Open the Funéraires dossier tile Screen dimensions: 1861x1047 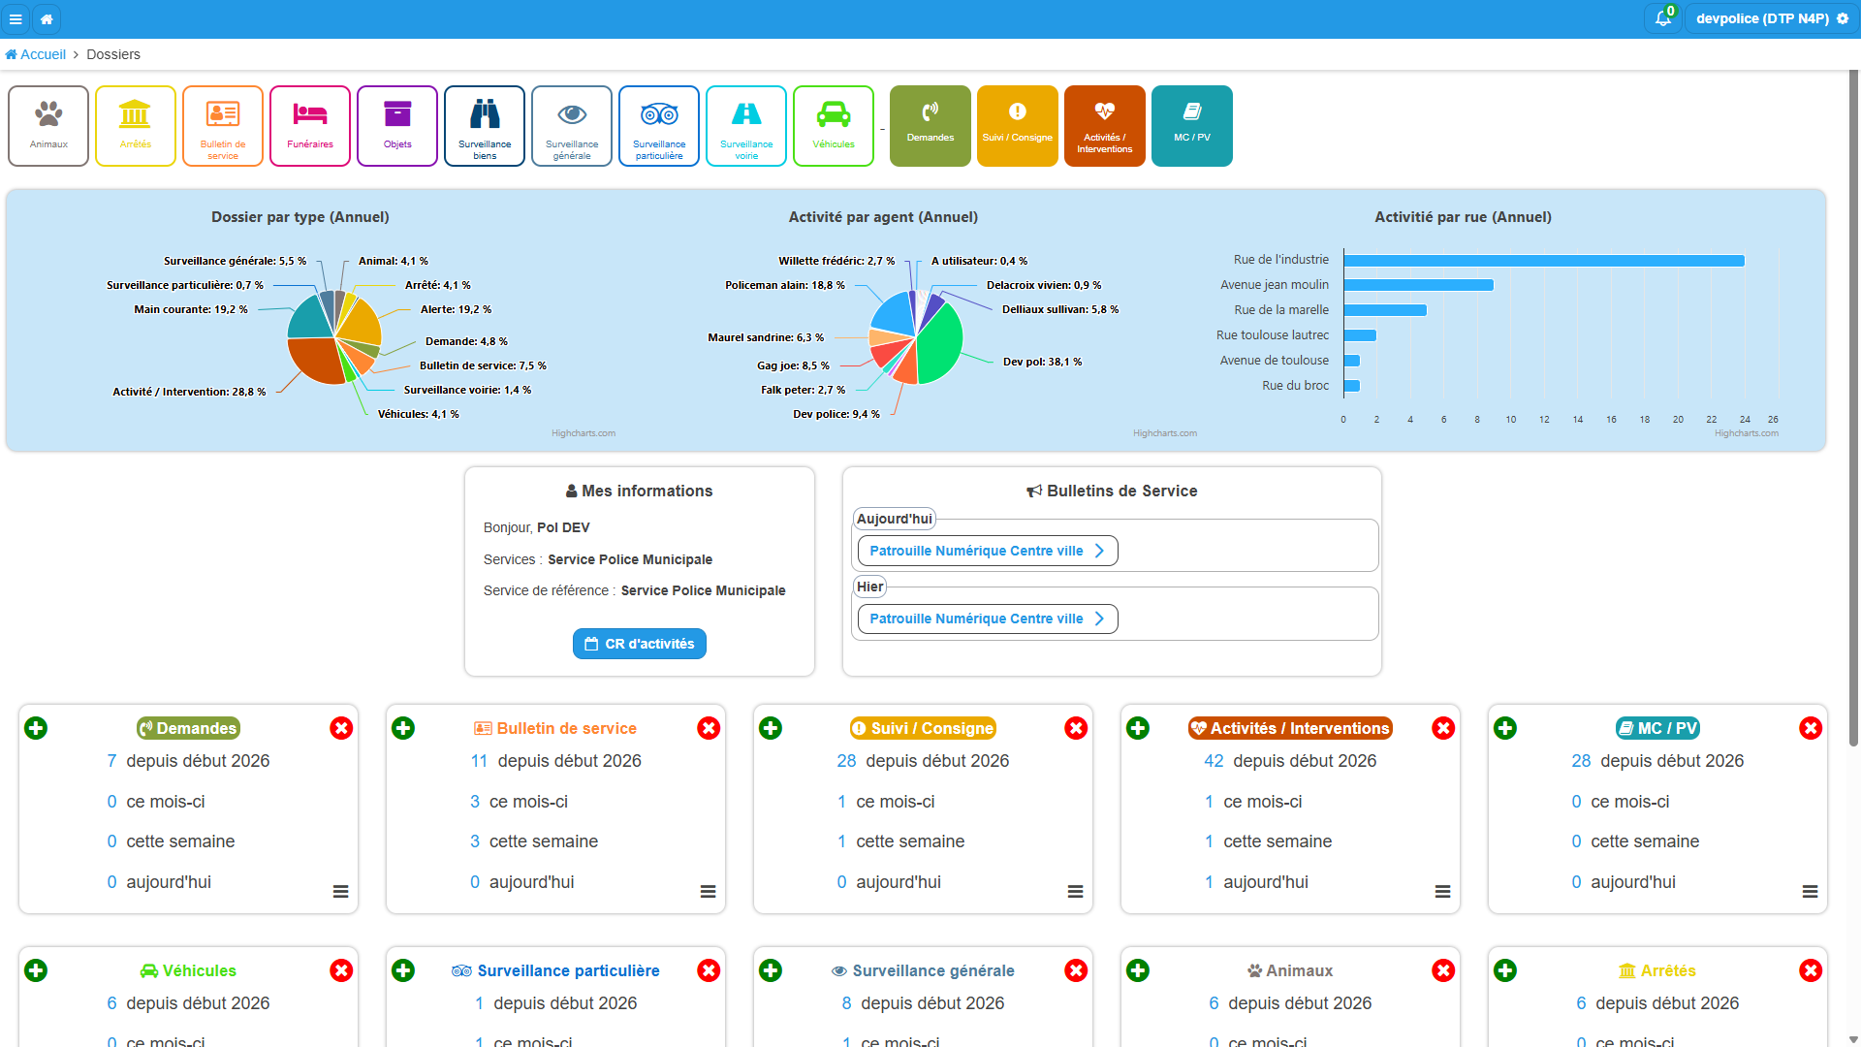coord(310,126)
